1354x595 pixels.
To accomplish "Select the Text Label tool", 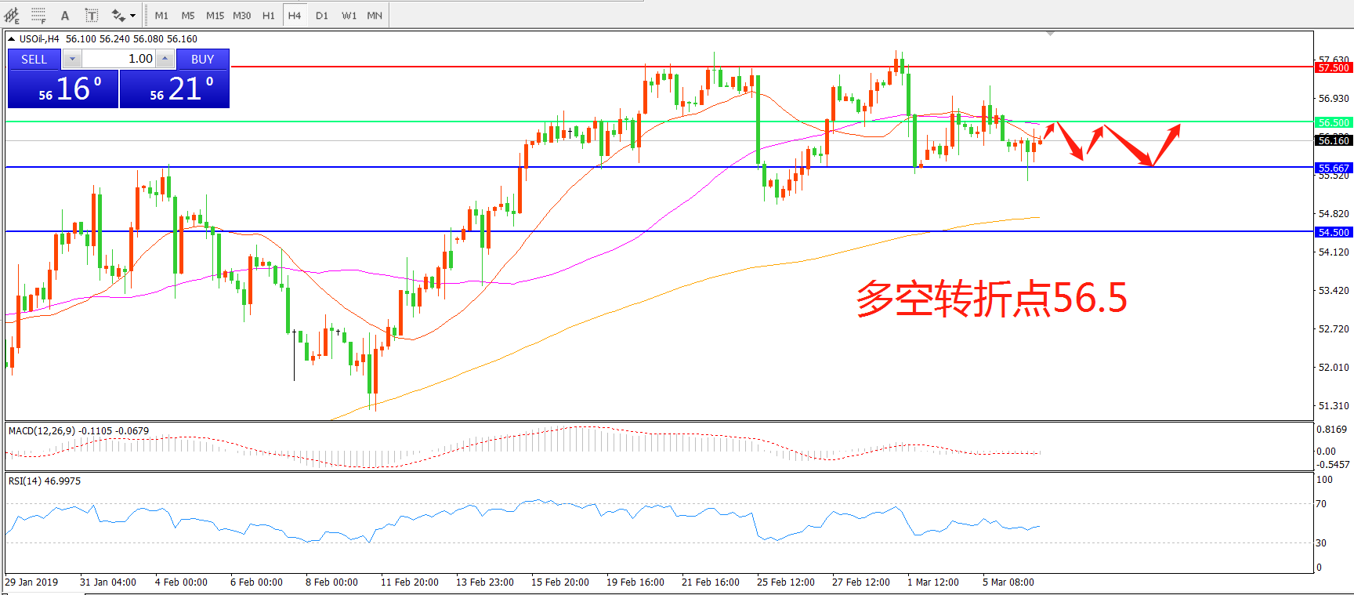I will (92, 15).
